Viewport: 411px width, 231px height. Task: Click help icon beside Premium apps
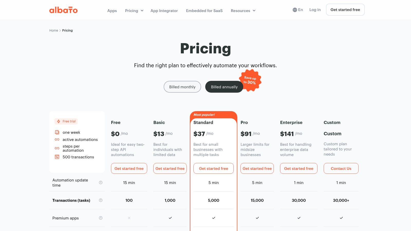(x=101, y=218)
